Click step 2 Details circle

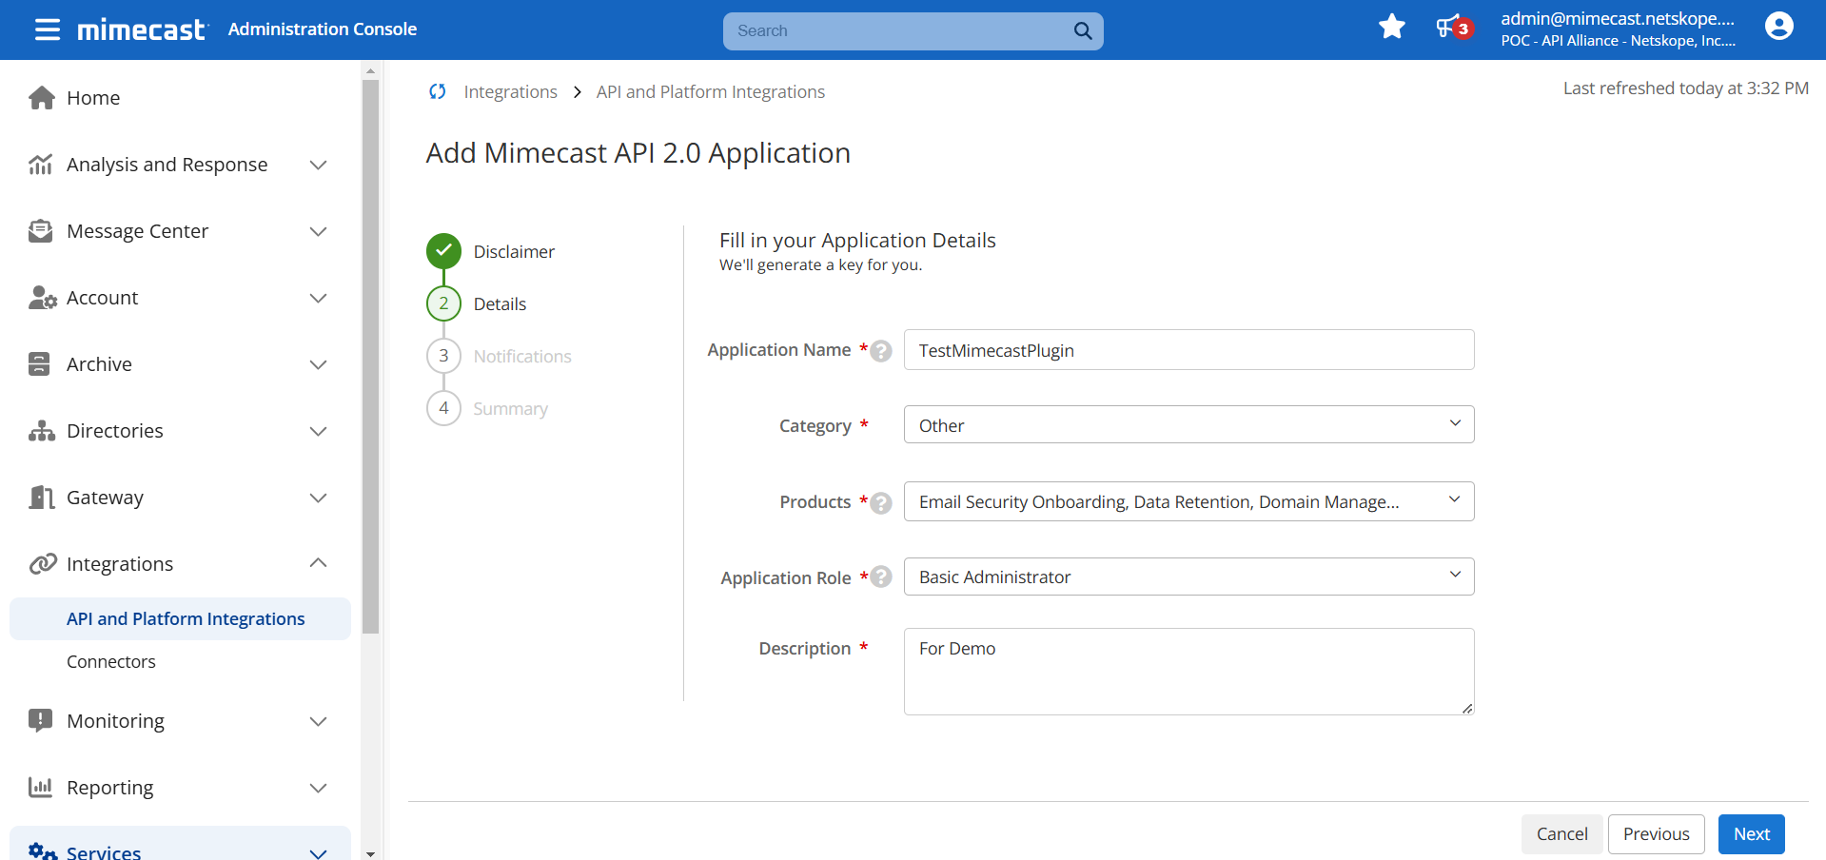pos(443,303)
